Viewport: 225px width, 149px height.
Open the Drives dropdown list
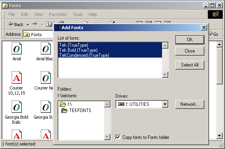165,104
